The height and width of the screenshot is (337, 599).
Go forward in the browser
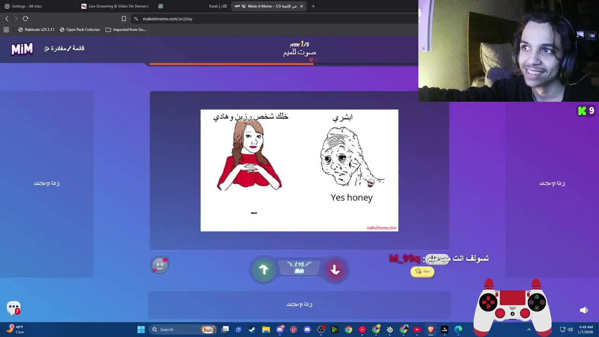pos(16,19)
